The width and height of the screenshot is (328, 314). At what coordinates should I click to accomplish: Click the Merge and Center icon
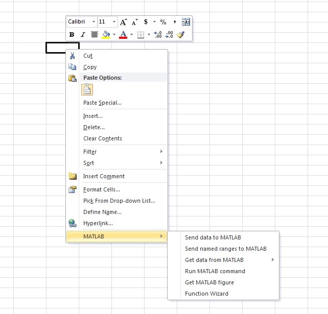click(x=186, y=22)
